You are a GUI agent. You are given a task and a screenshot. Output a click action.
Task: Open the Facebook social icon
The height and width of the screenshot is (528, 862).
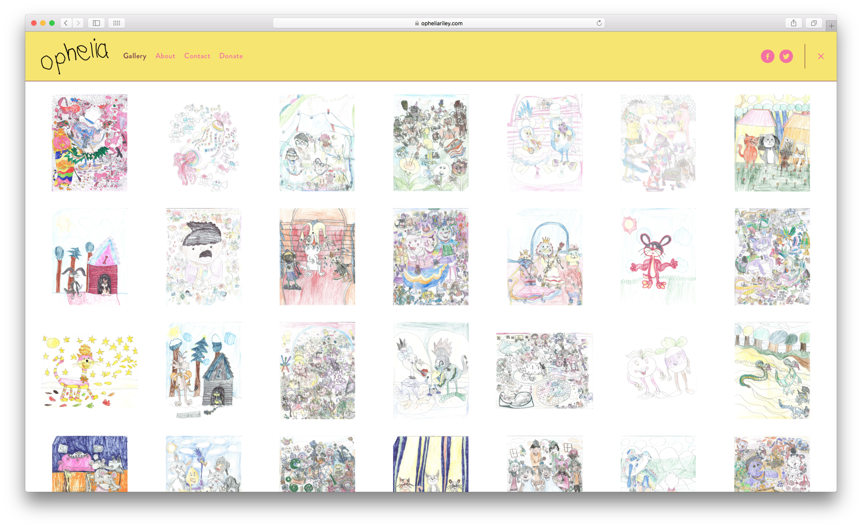[x=767, y=56]
